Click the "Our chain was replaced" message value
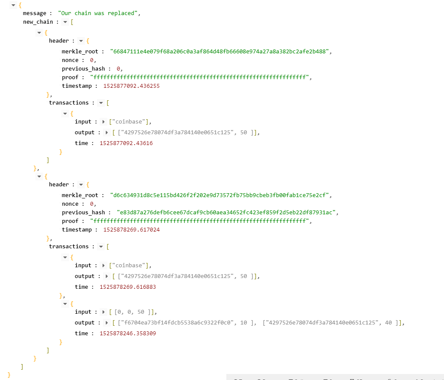The image size is (444, 380). (x=99, y=13)
